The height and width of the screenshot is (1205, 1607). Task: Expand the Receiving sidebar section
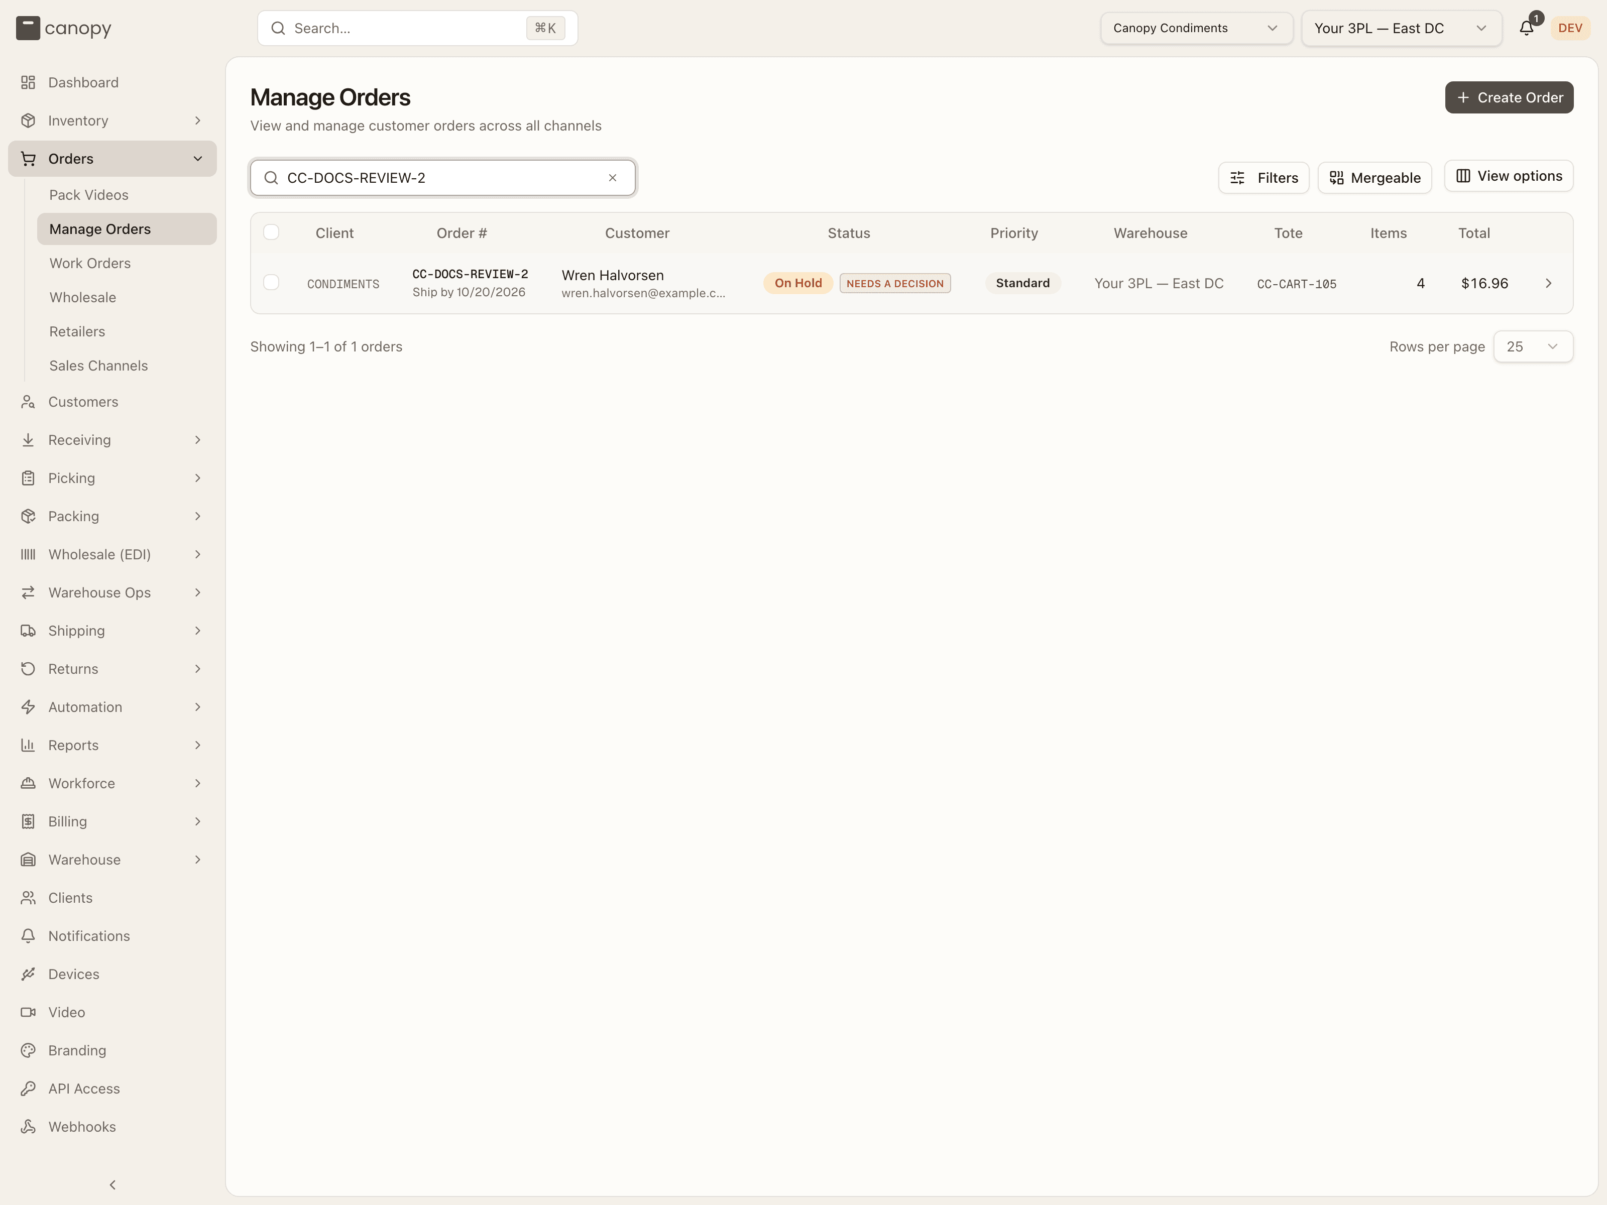(x=112, y=440)
